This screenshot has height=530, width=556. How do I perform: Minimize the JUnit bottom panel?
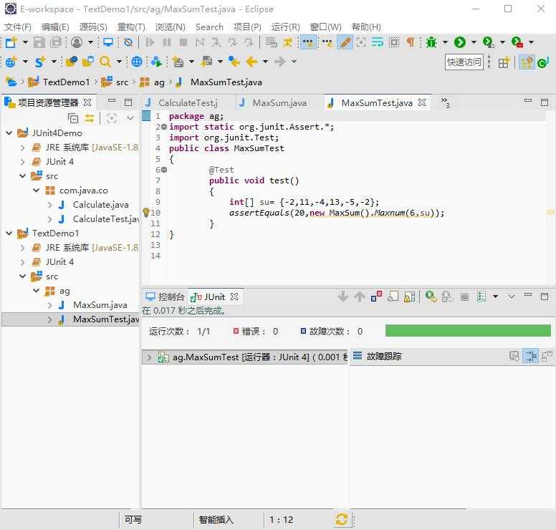tap(528, 295)
